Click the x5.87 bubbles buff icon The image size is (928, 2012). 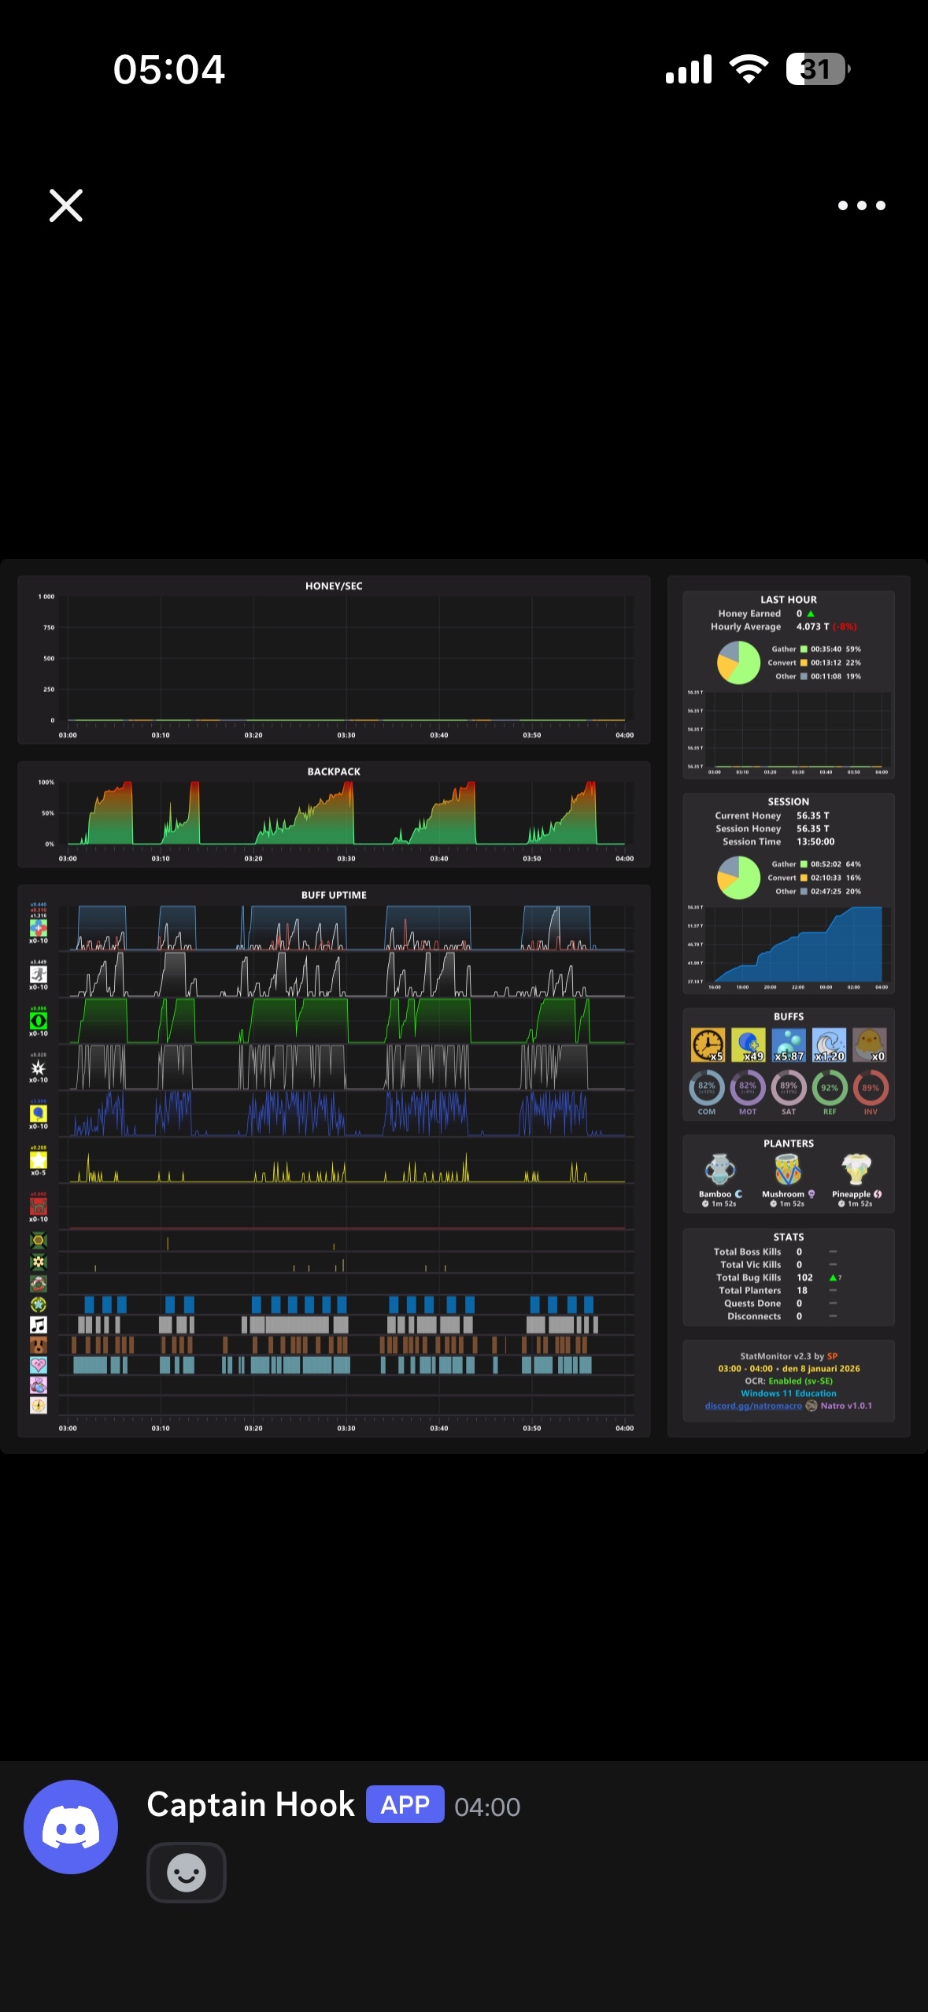pos(789,1045)
